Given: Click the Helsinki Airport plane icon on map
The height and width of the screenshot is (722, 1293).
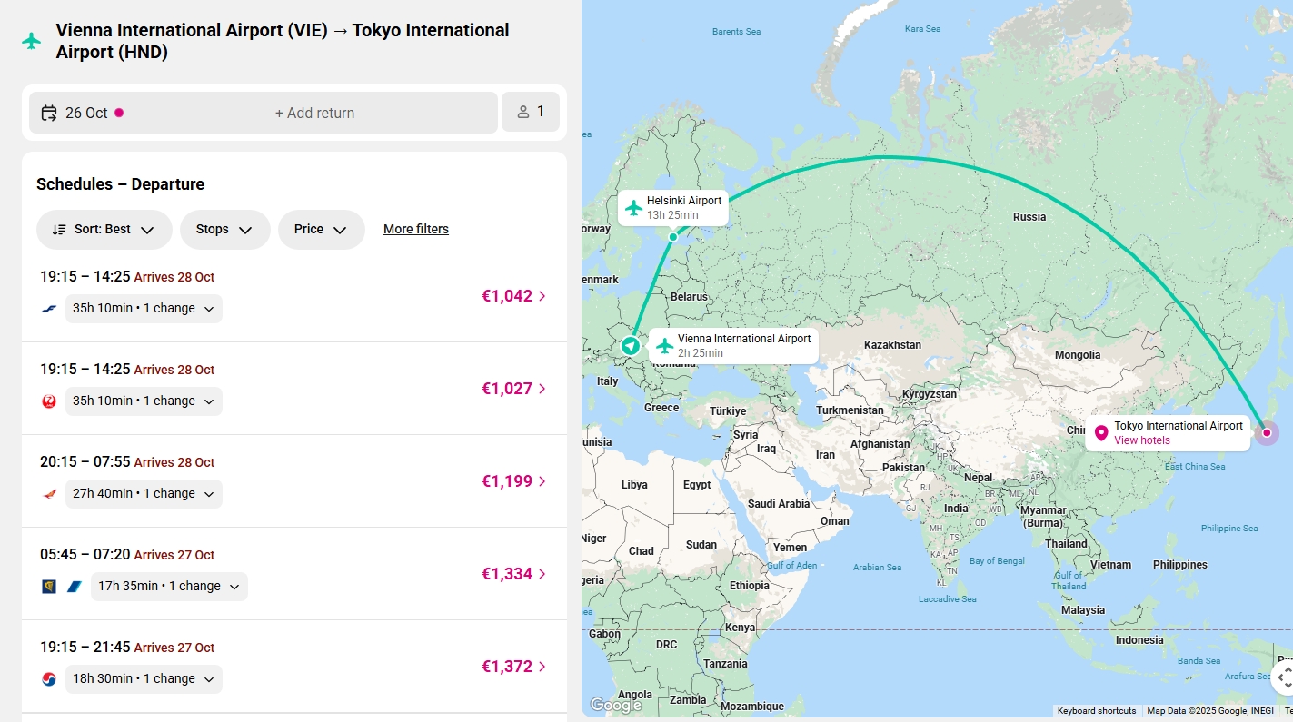Looking at the screenshot, I should tap(633, 208).
